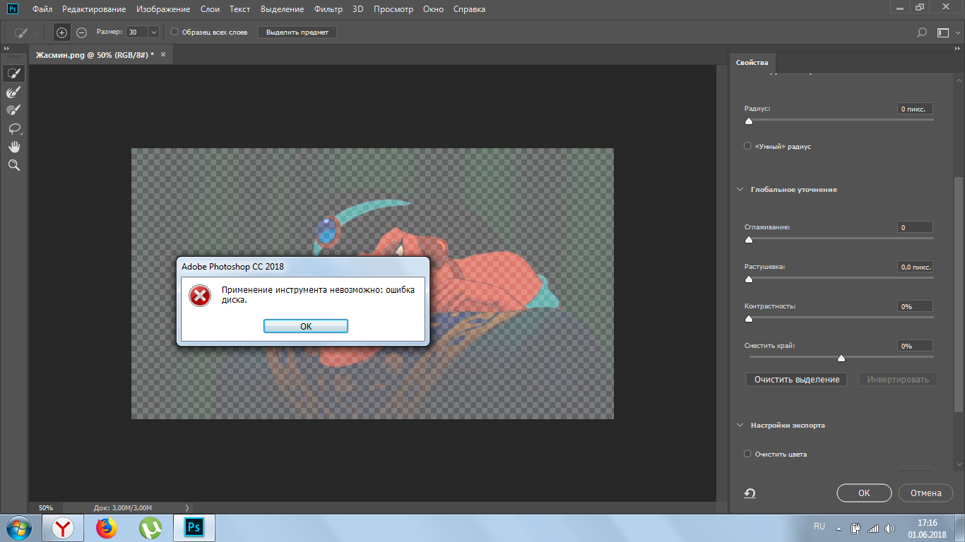The width and height of the screenshot is (965, 542).
Task: Select the Свойства panel tab
Action: click(x=752, y=62)
